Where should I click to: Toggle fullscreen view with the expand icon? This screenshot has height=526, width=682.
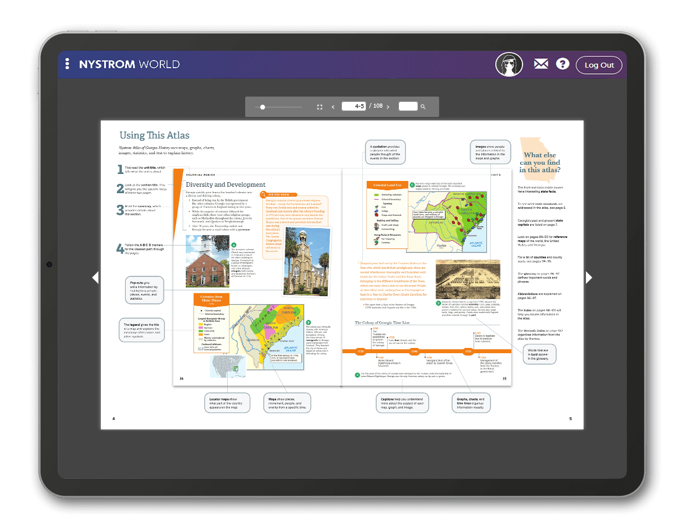(319, 106)
